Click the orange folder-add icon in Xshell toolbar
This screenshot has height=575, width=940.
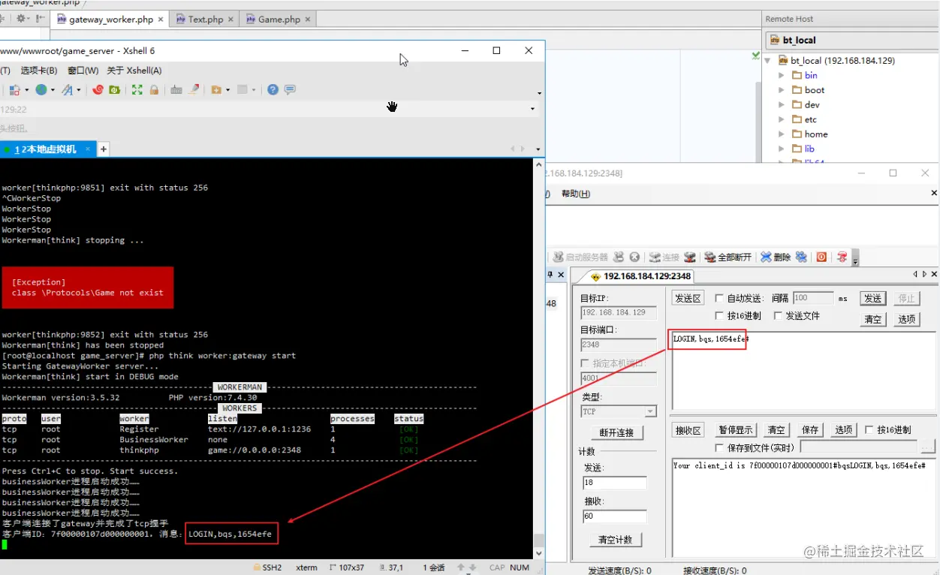(216, 89)
